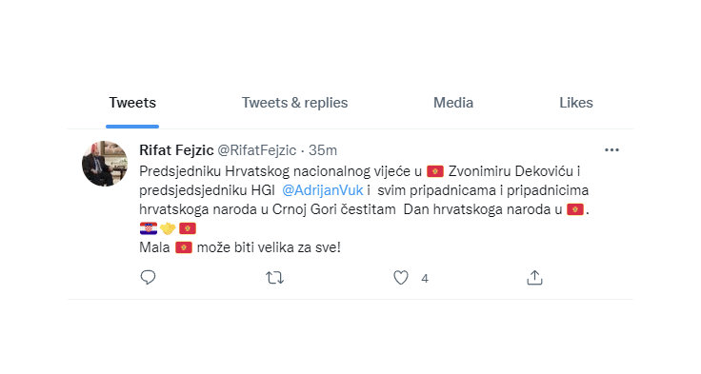The image size is (701, 374).
Task: Click the share upload icon
Action: [534, 278]
